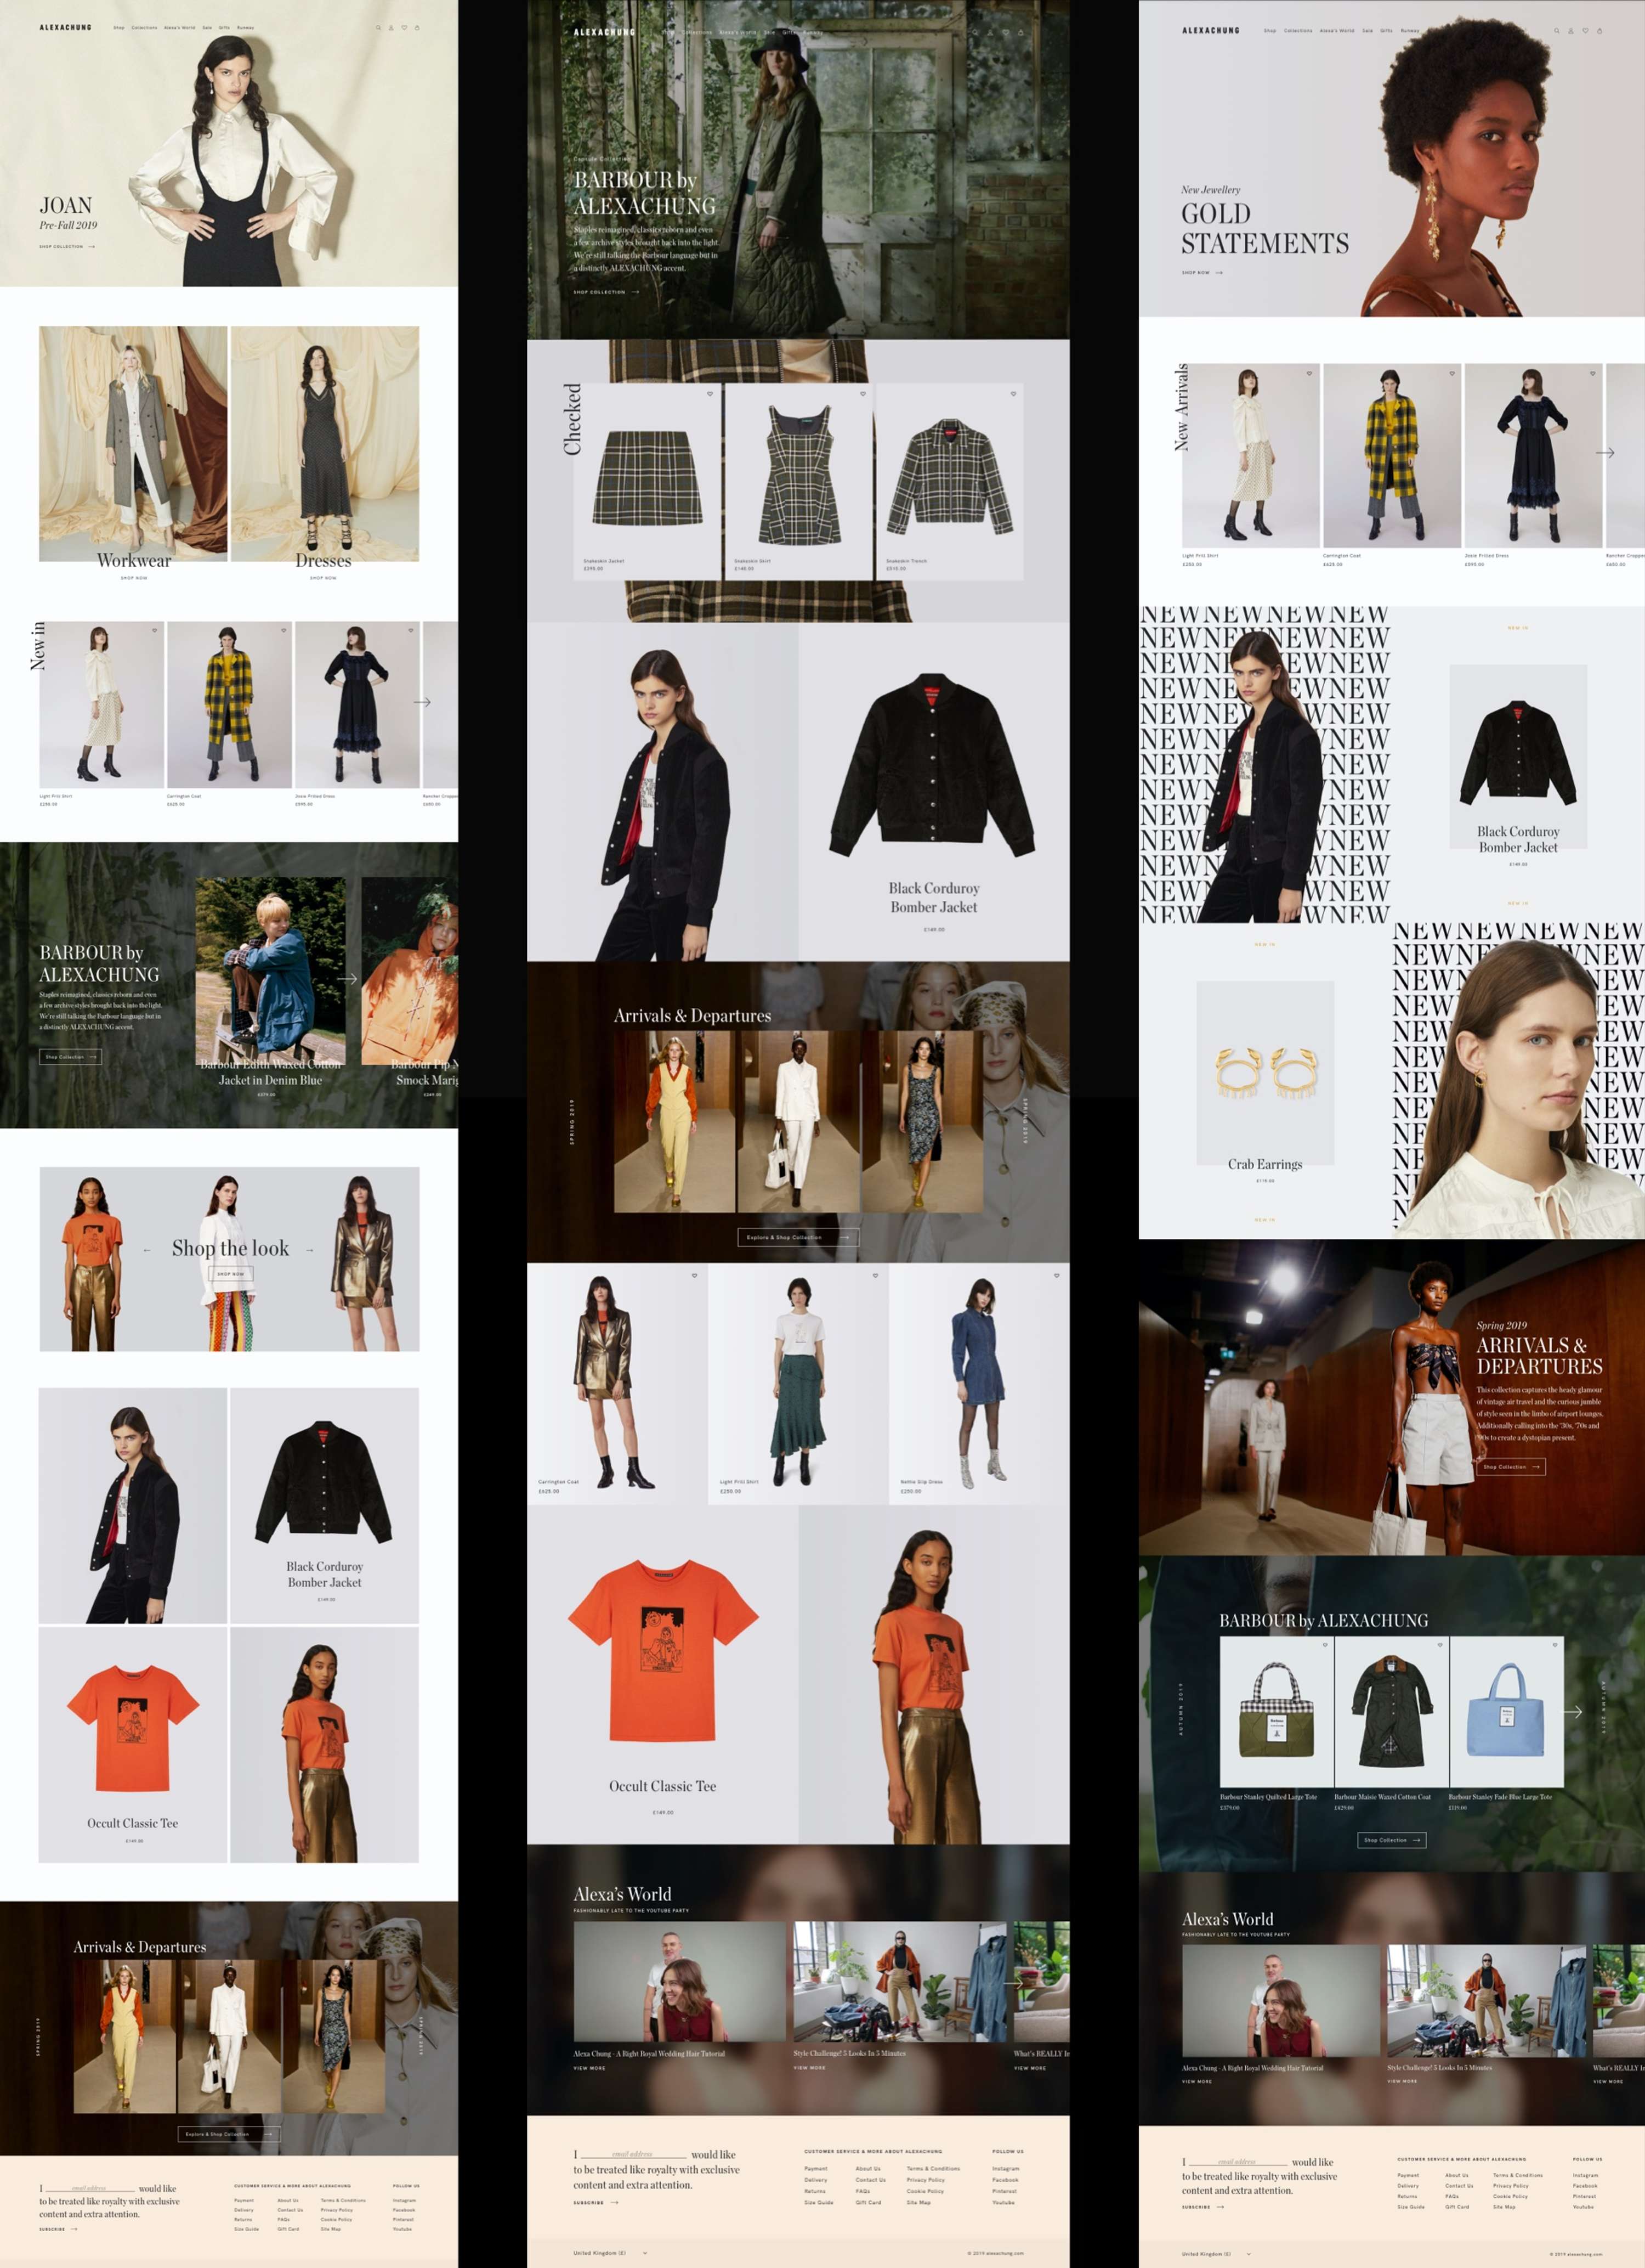Open Runway menu in Gold Statements page header
1645x2268 pixels.
pyautogui.click(x=1409, y=31)
